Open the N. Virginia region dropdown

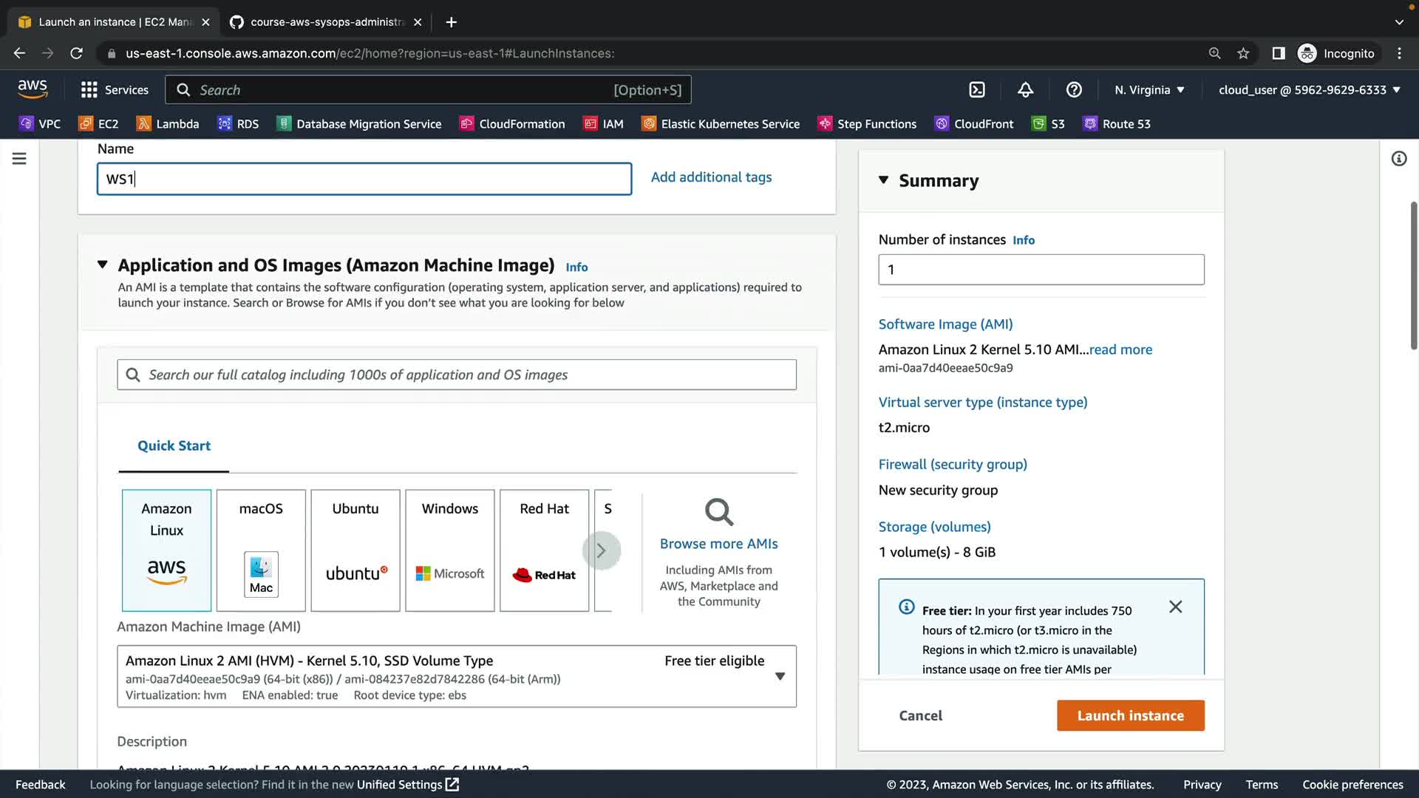(1149, 89)
